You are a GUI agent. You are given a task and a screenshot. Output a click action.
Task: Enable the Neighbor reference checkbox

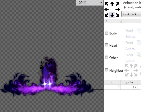point(106,70)
